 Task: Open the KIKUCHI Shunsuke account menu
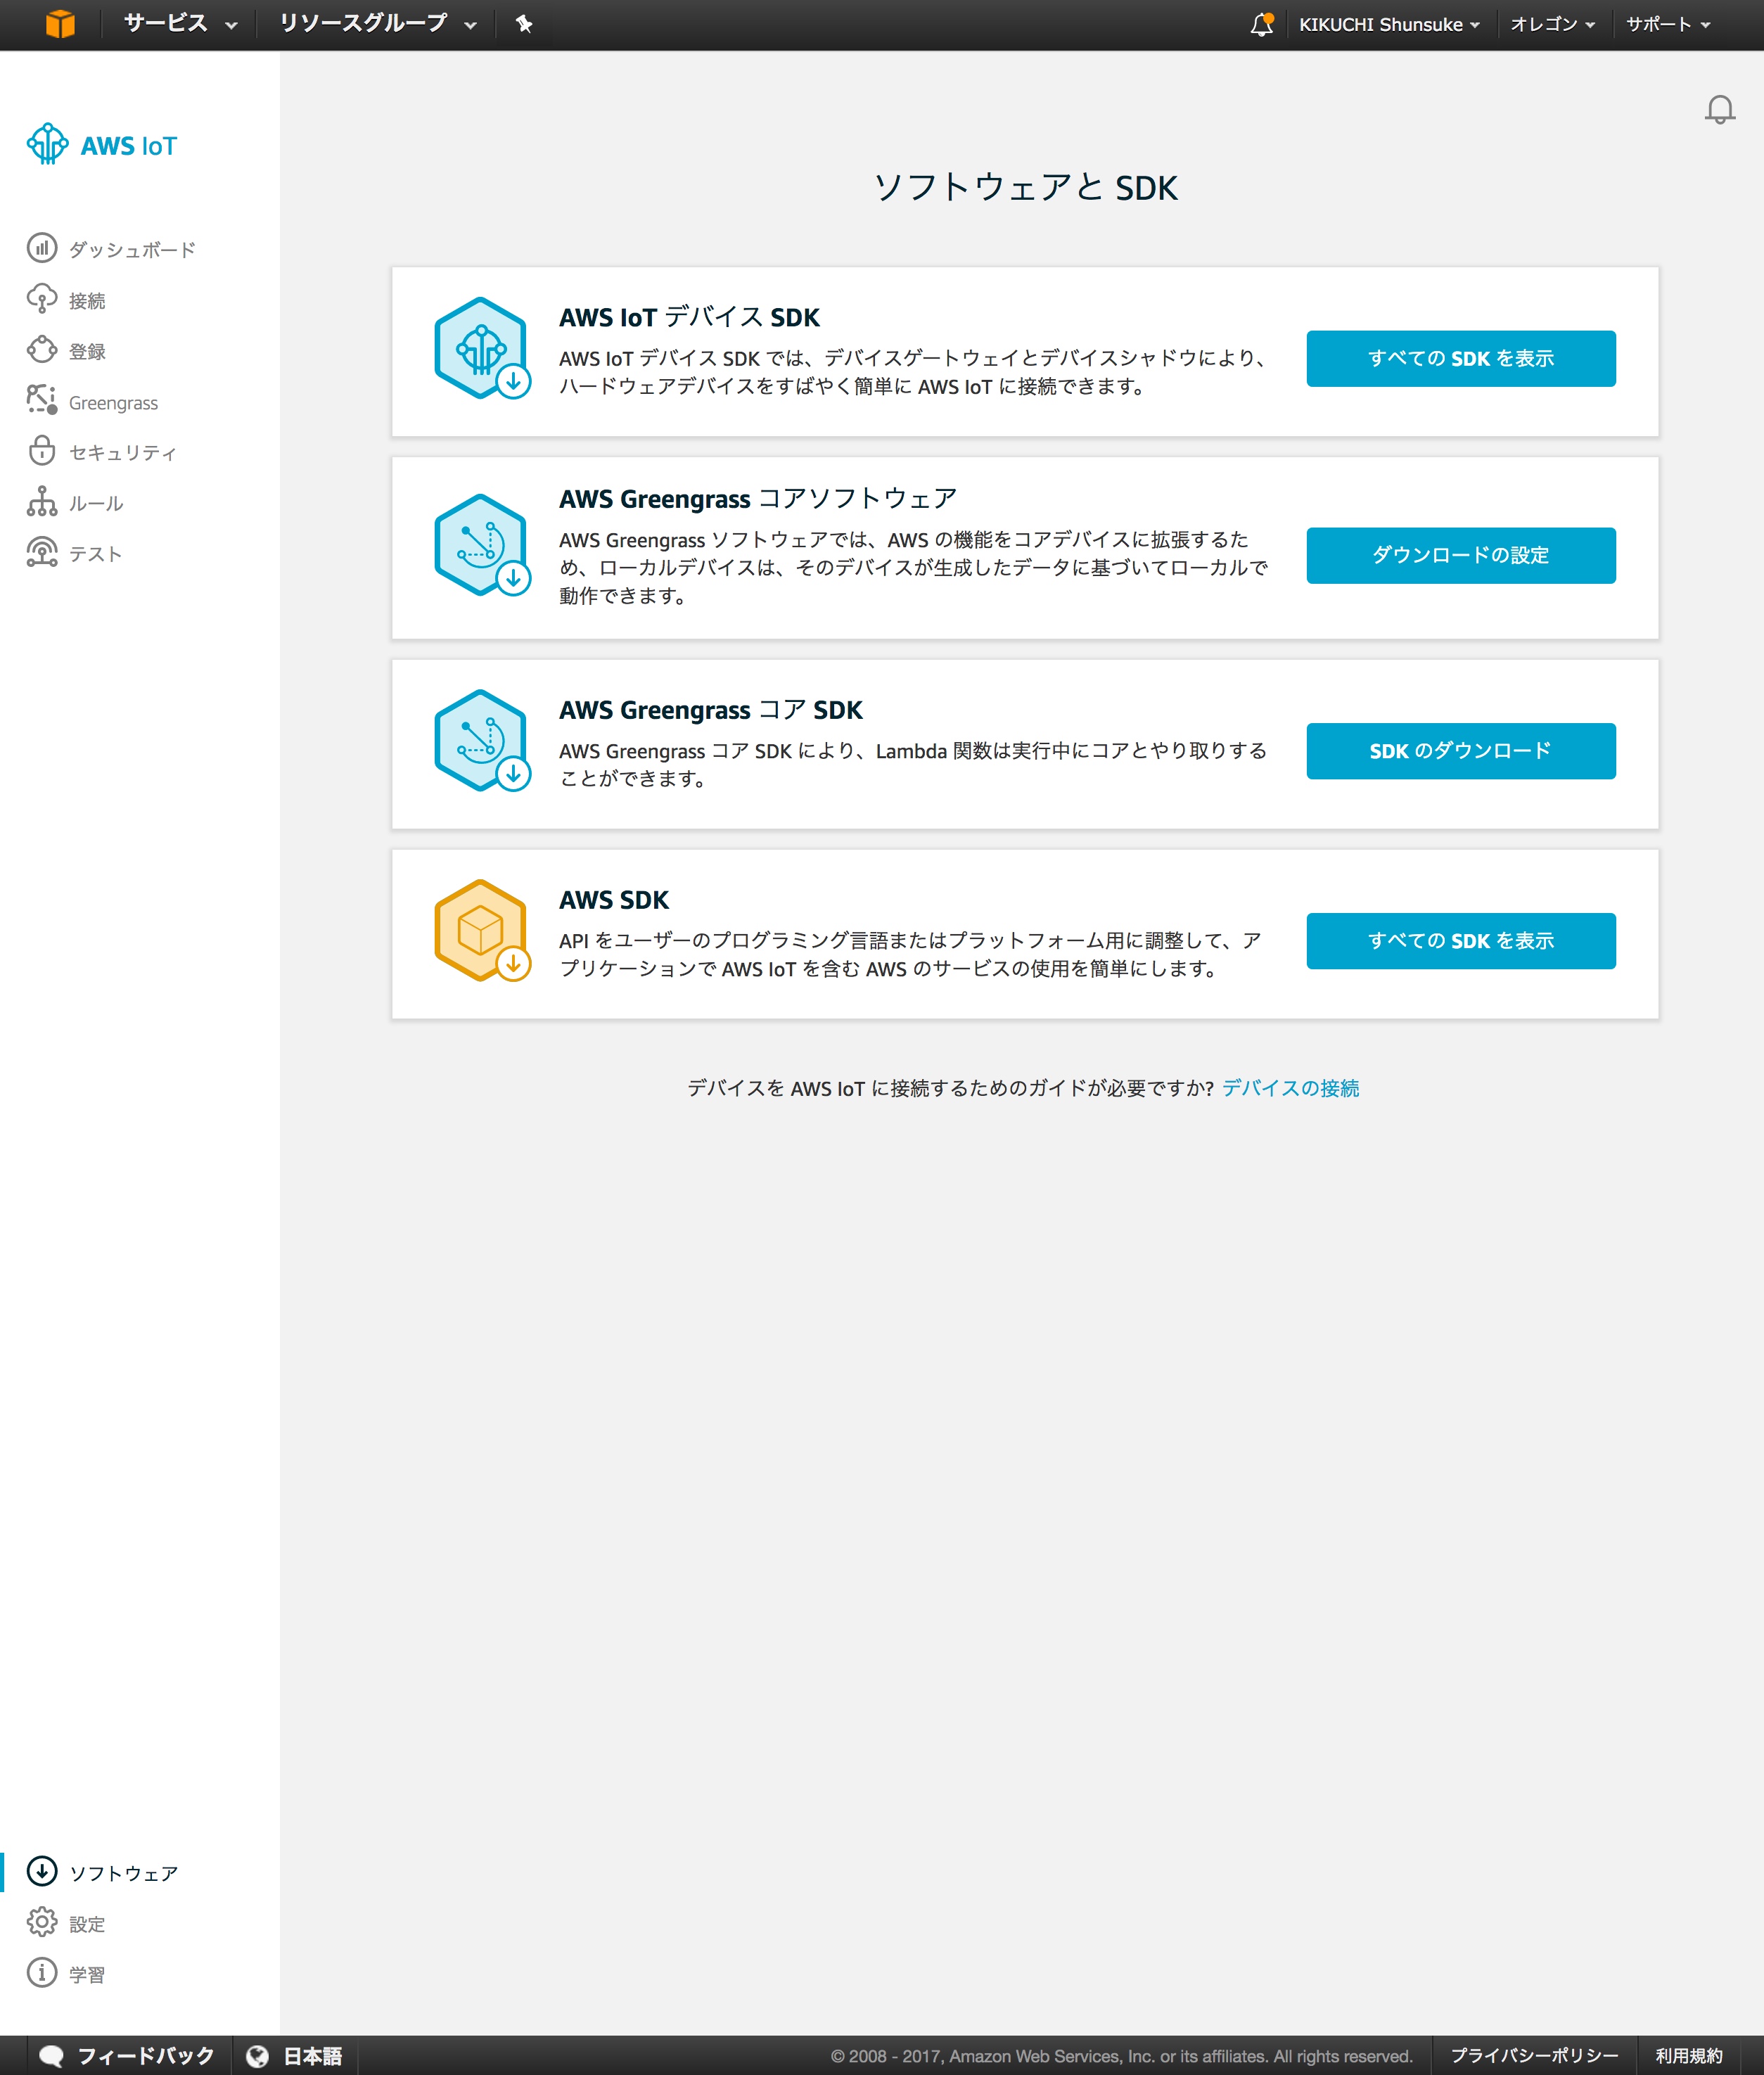(x=1389, y=24)
